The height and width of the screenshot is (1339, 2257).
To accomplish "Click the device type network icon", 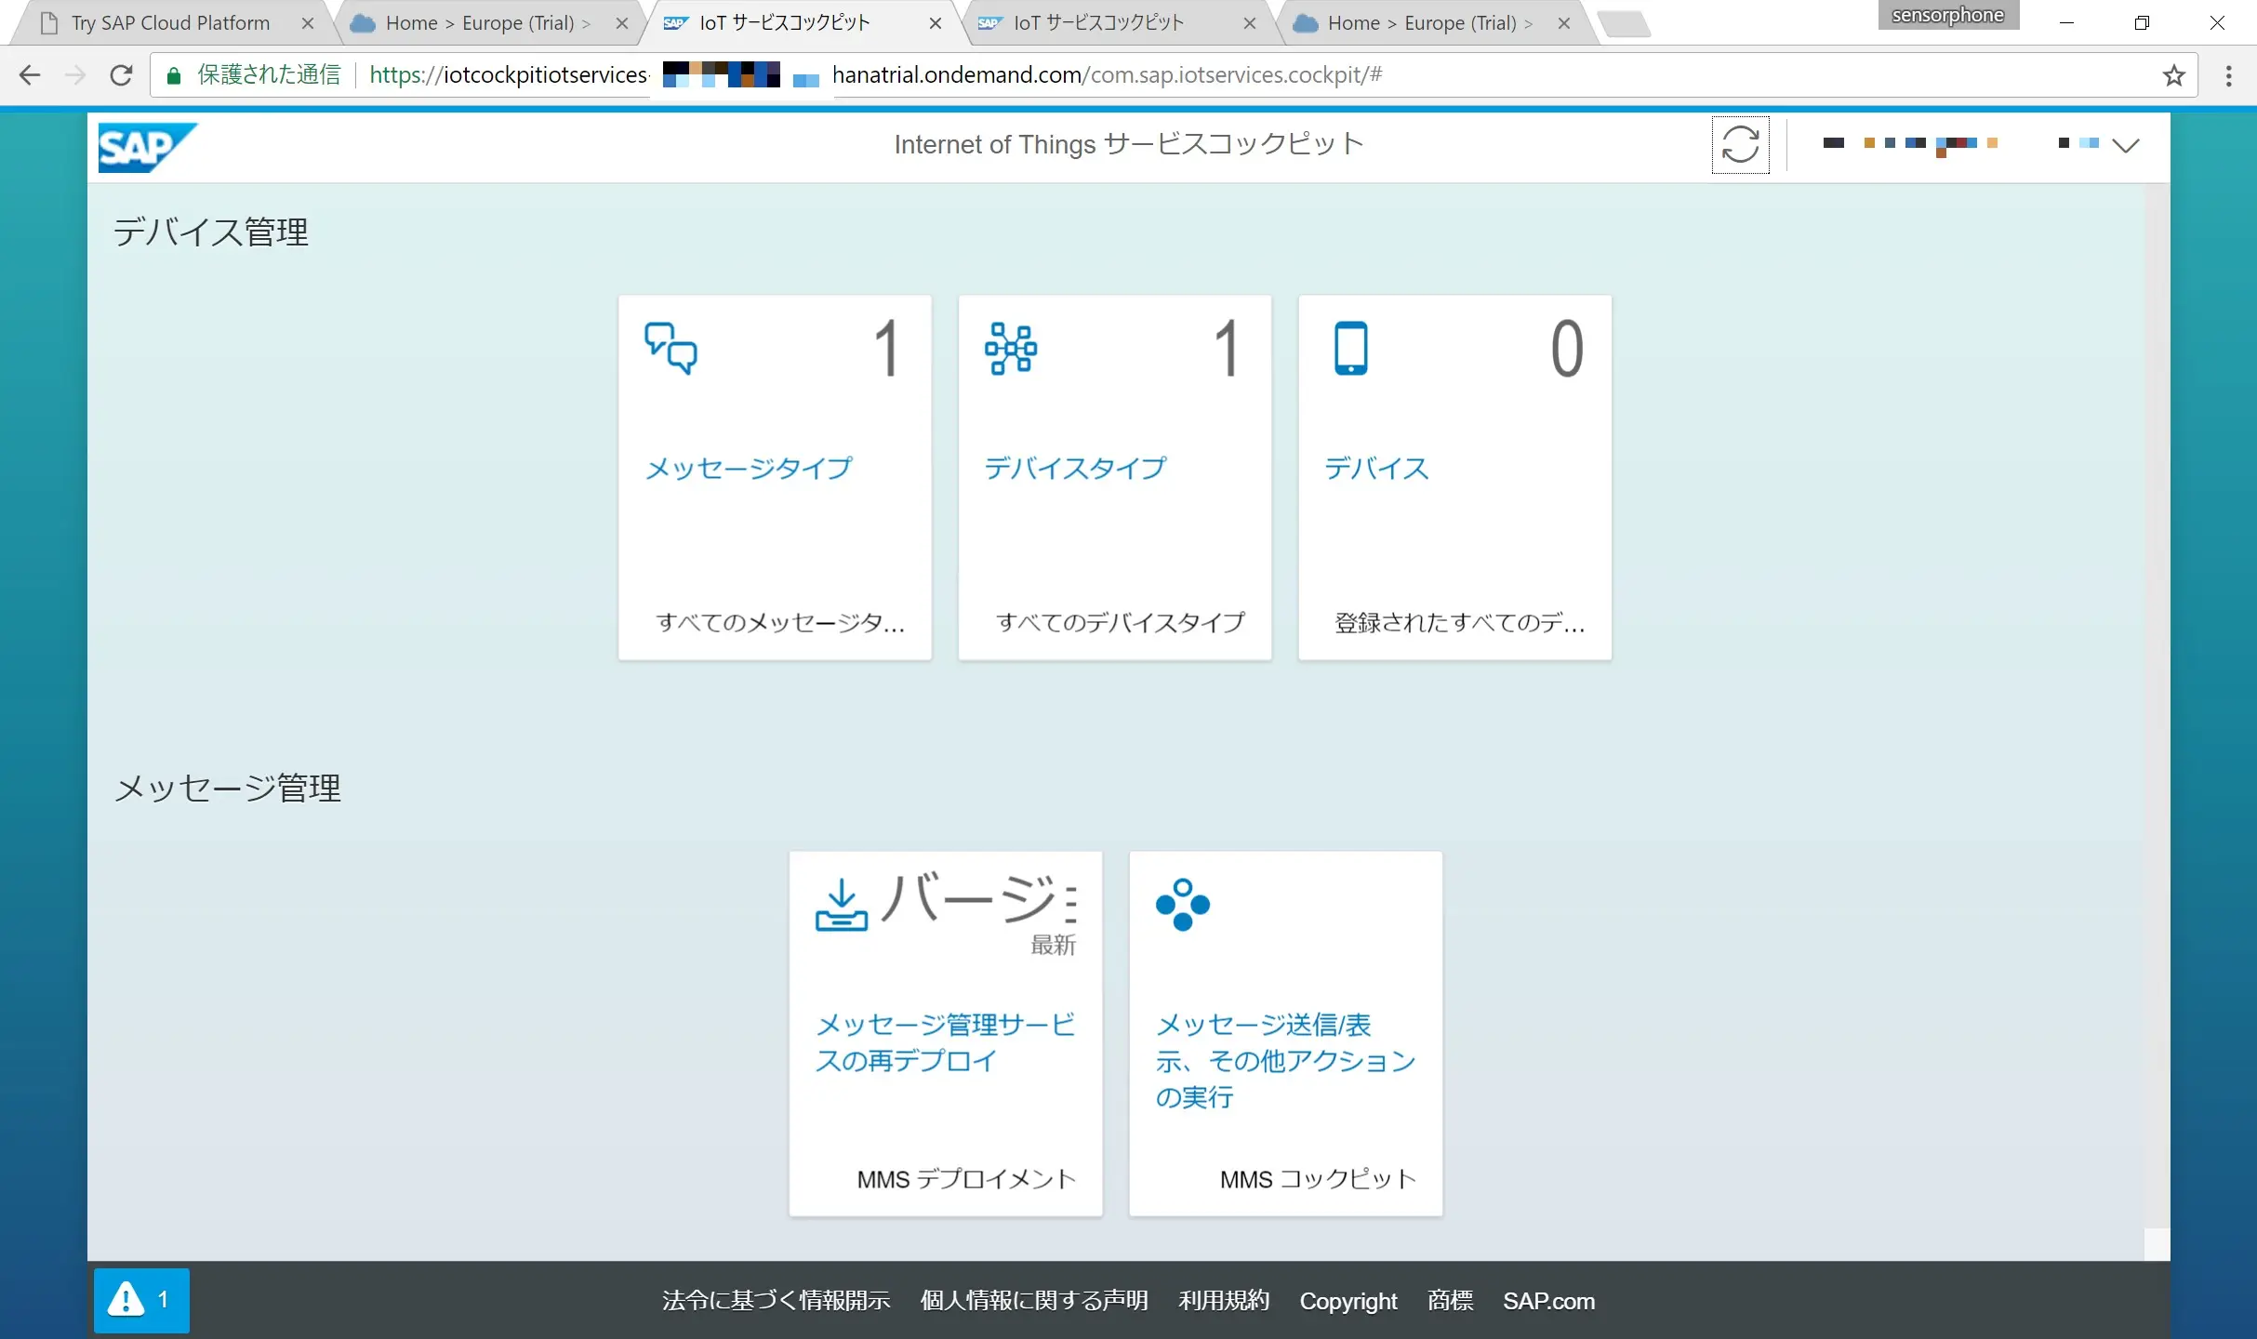I will (1011, 349).
